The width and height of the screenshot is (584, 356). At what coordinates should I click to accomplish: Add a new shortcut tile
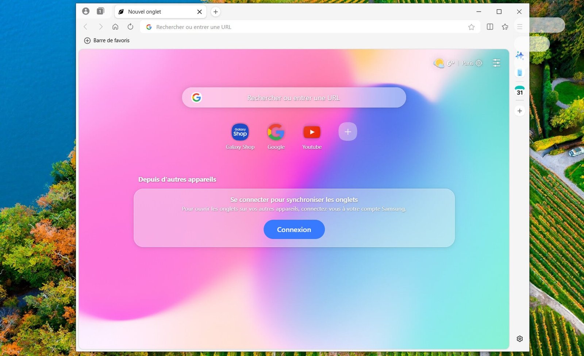[x=347, y=132]
